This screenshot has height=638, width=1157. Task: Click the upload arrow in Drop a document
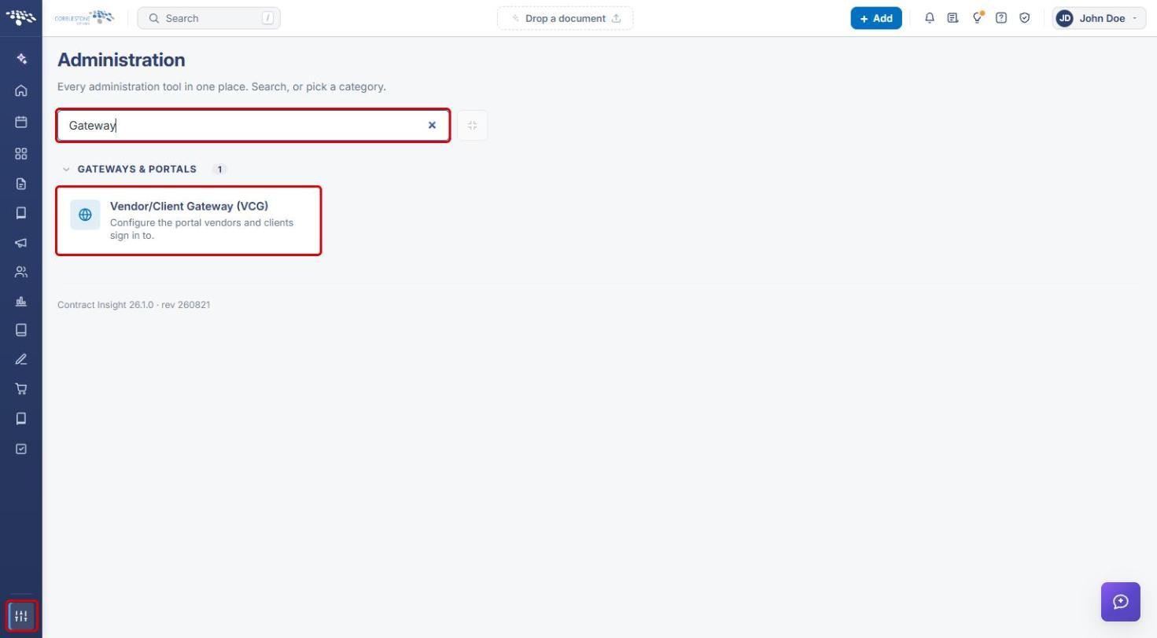[617, 18]
